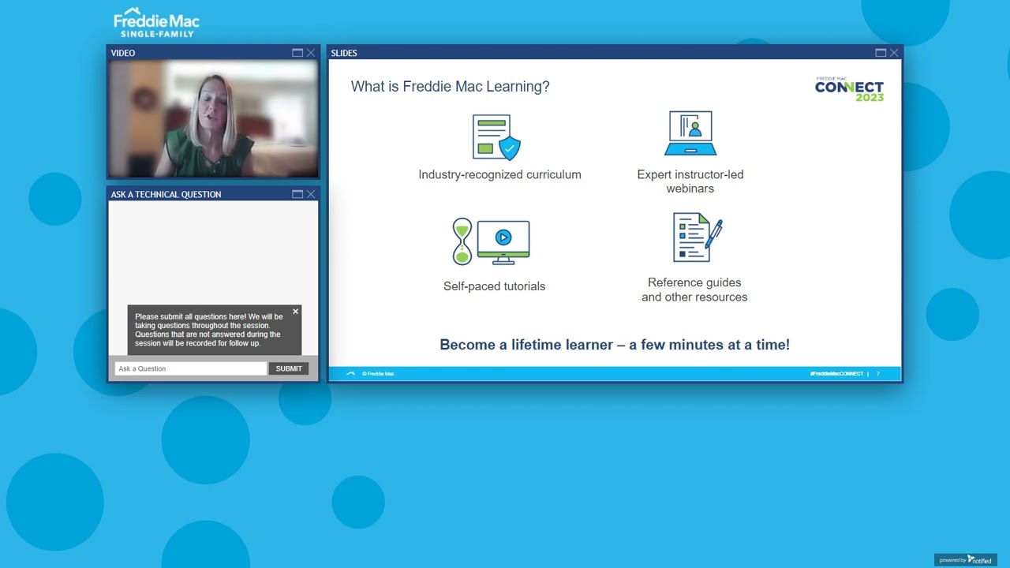
Task: Click the Self-paced tutorials hourglass icon
Action: point(462,241)
